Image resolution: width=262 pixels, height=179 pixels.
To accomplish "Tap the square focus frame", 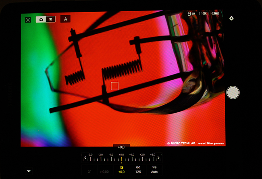I will click(114, 86).
